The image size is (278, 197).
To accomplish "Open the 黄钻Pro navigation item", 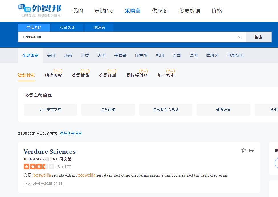I will [x=104, y=11].
